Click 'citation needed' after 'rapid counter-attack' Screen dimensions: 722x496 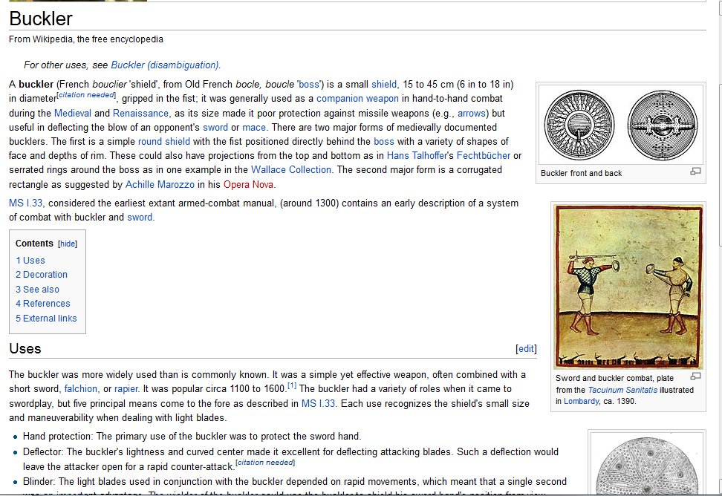[x=265, y=463]
